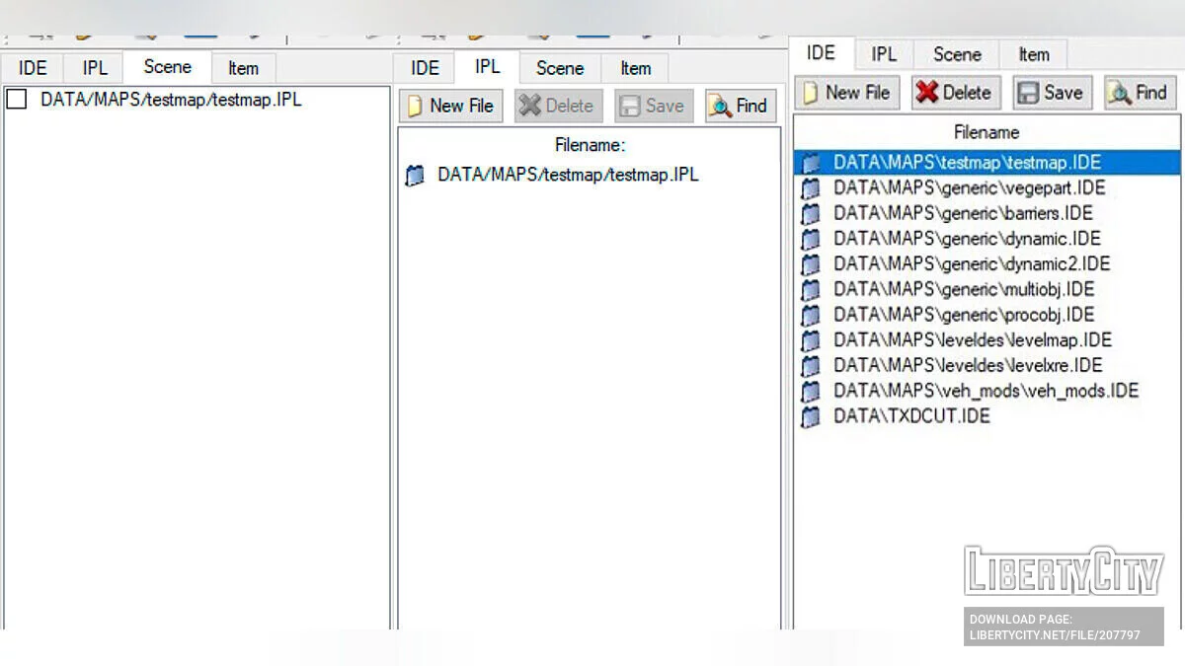Click the Filename column header

click(986, 132)
